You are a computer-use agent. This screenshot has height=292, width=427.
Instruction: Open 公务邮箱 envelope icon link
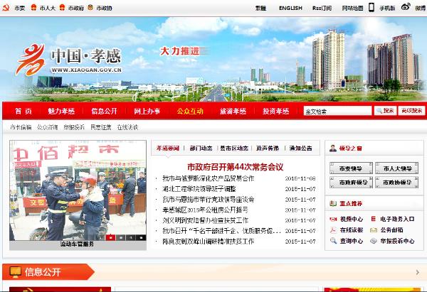[x=374, y=230]
